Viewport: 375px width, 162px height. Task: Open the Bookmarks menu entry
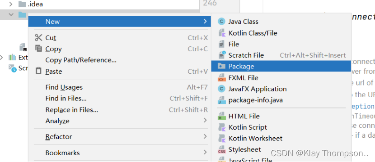pos(120,153)
